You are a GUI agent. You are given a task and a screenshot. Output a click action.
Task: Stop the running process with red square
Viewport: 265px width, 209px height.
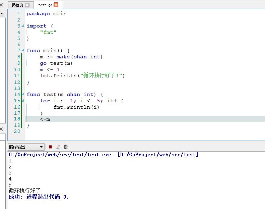[50, 147]
